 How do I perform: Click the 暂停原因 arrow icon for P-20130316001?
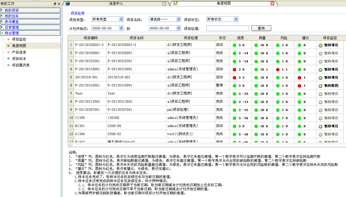(x=321, y=86)
